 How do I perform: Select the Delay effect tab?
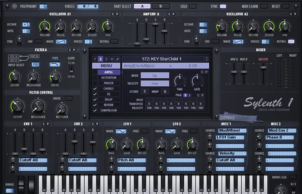[109, 99]
